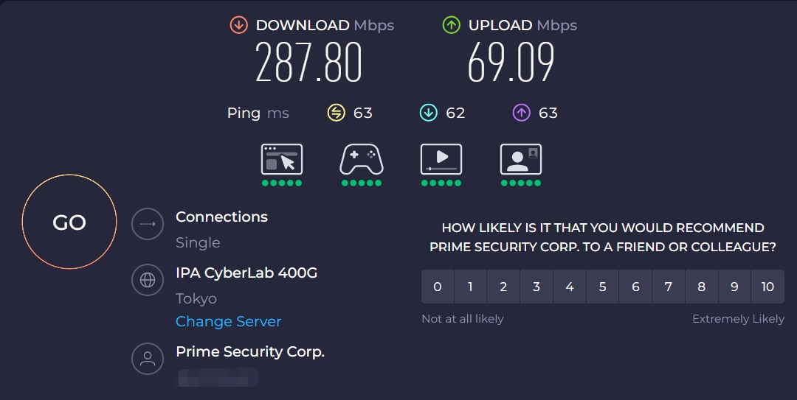
Task: Click the yellow idle ping icon
Action: 337,113
